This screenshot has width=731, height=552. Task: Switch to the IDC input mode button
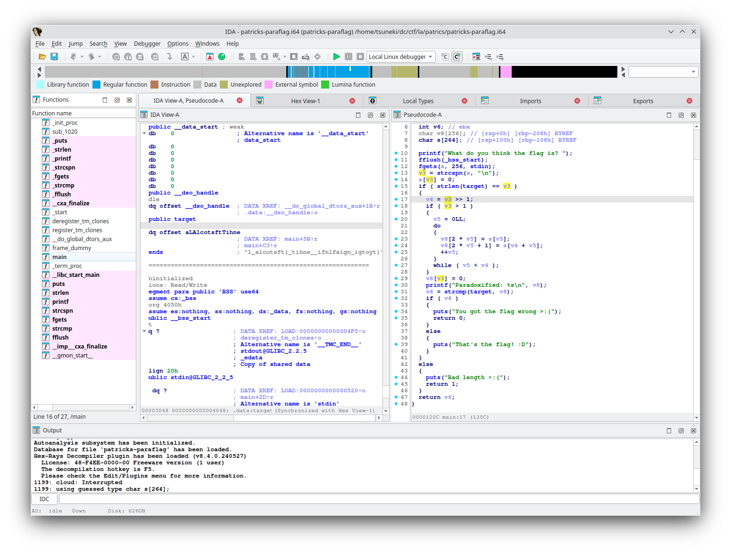pyautogui.click(x=44, y=499)
